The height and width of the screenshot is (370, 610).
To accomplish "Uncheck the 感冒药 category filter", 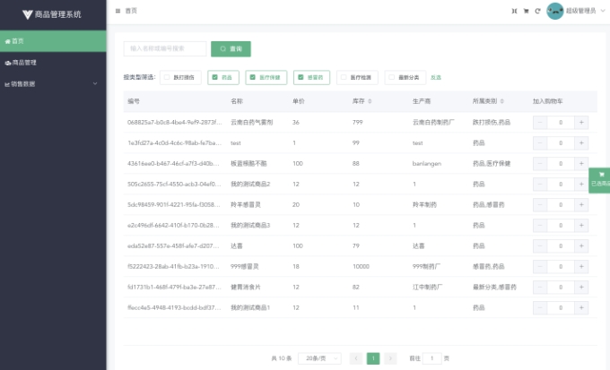I will point(311,77).
